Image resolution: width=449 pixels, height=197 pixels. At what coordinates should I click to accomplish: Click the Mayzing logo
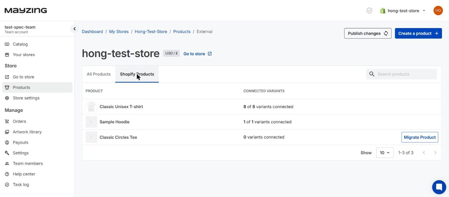[x=26, y=11]
